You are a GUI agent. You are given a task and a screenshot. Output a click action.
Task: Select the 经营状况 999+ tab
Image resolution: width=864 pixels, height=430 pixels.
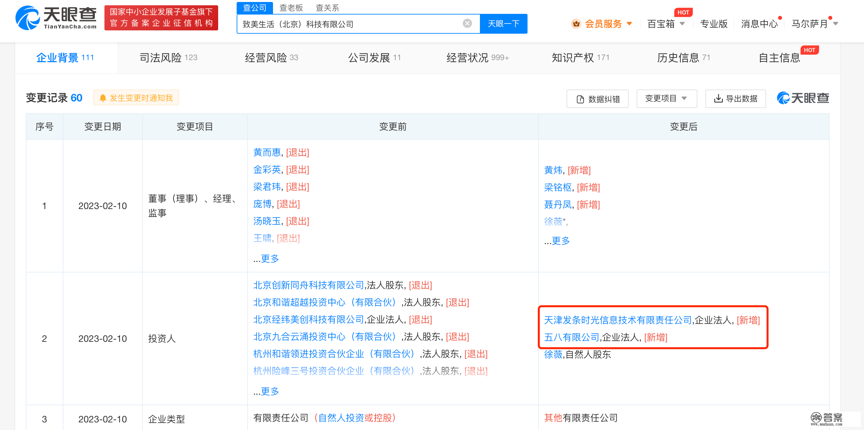click(478, 58)
